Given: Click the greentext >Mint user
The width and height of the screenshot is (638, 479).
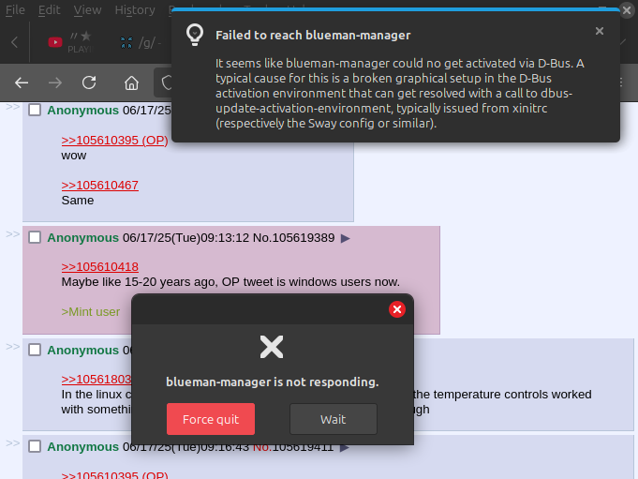Looking at the screenshot, I should pos(91,312).
